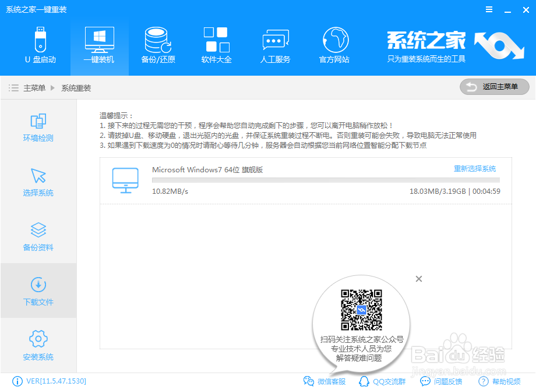The height and width of the screenshot is (390, 536).
Task: Click the VER[11.5.47.1530] version text
Action: (56, 381)
